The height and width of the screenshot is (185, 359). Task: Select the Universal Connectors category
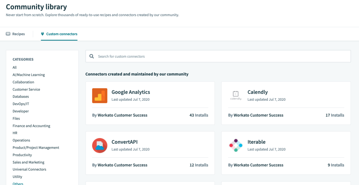point(29,170)
